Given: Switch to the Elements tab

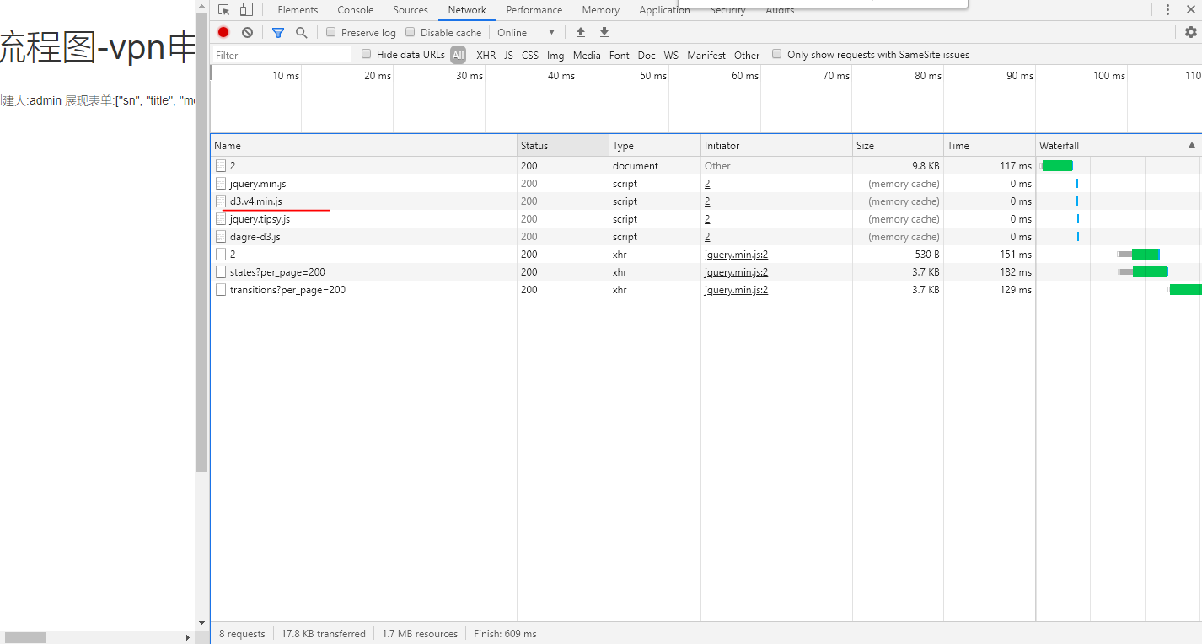Looking at the screenshot, I should (x=298, y=10).
